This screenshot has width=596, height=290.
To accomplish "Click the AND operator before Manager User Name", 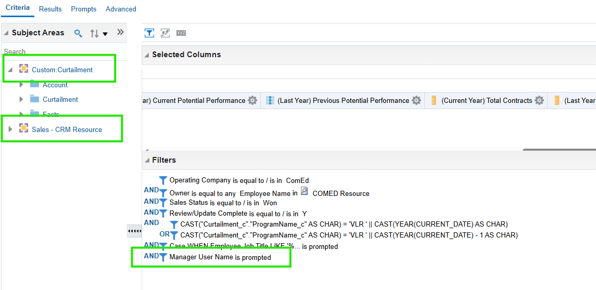I will [151, 256].
